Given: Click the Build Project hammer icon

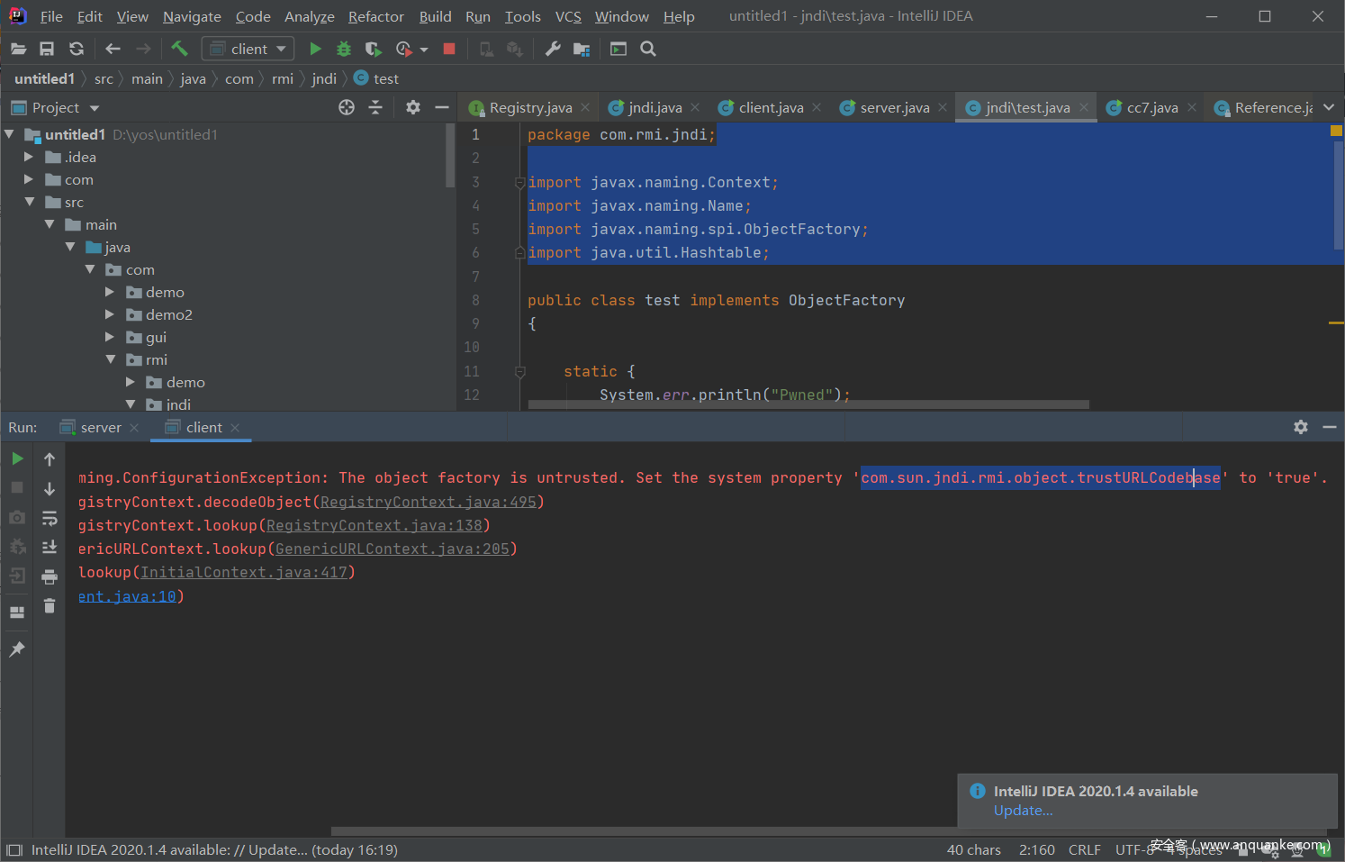Looking at the screenshot, I should 179,49.
